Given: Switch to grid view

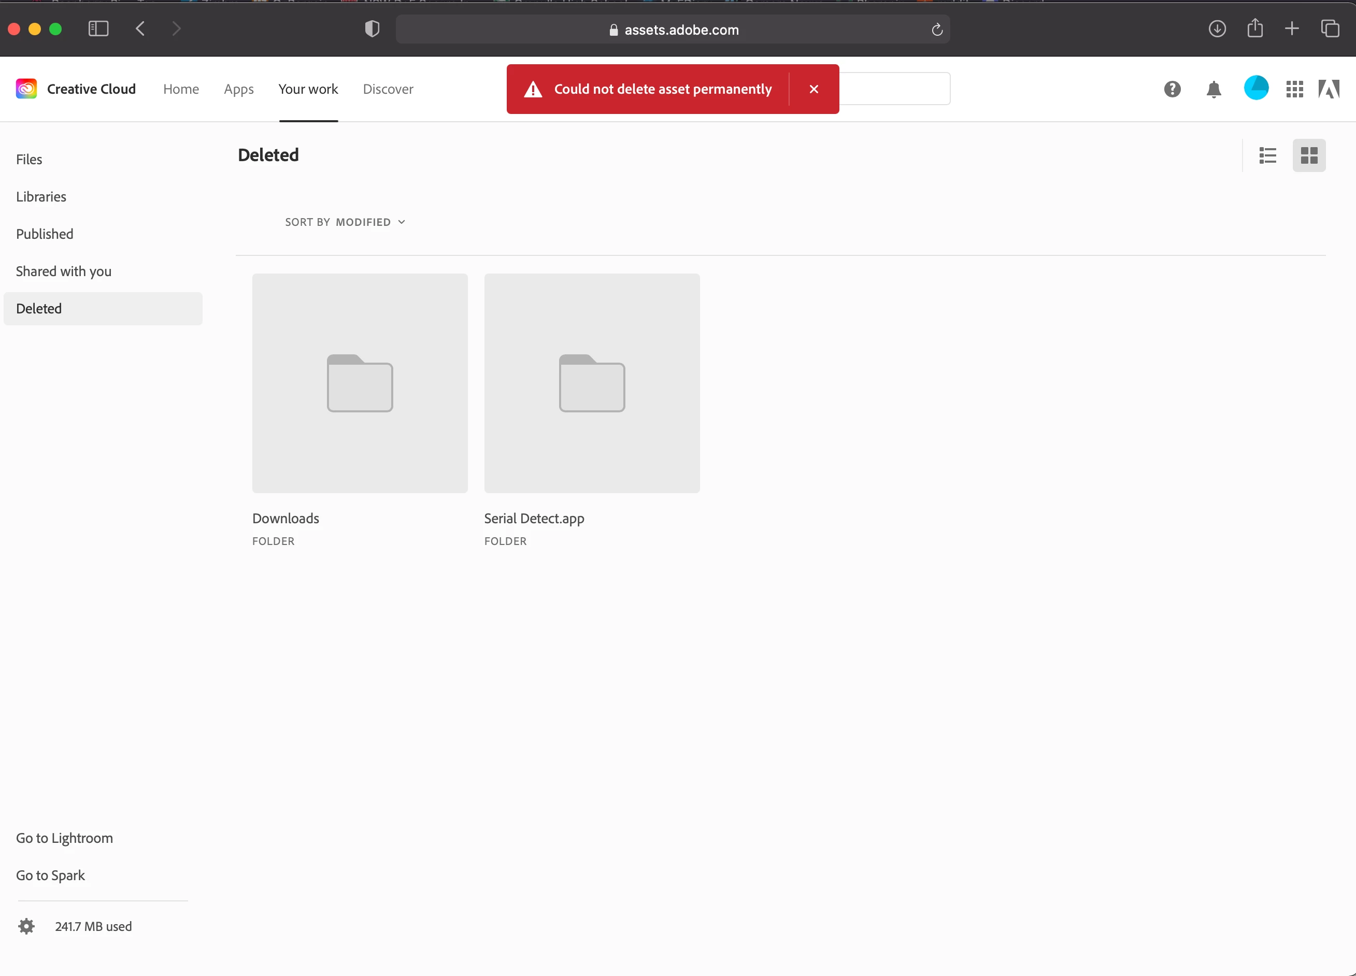Looking at the screenshot, I should 1308,155.
